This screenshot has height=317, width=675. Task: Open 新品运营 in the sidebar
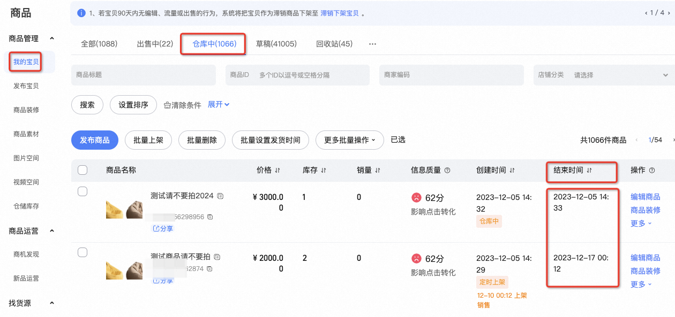point(26,279)
